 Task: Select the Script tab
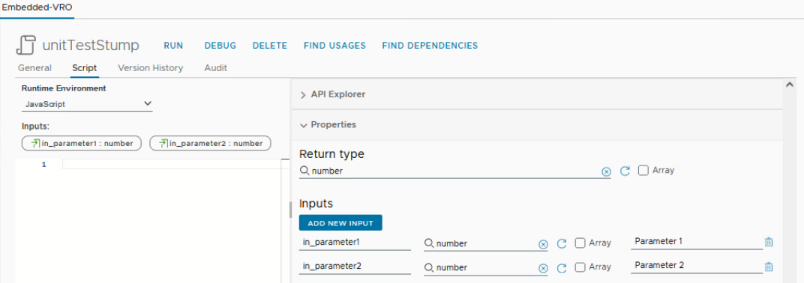coord(85,68)
